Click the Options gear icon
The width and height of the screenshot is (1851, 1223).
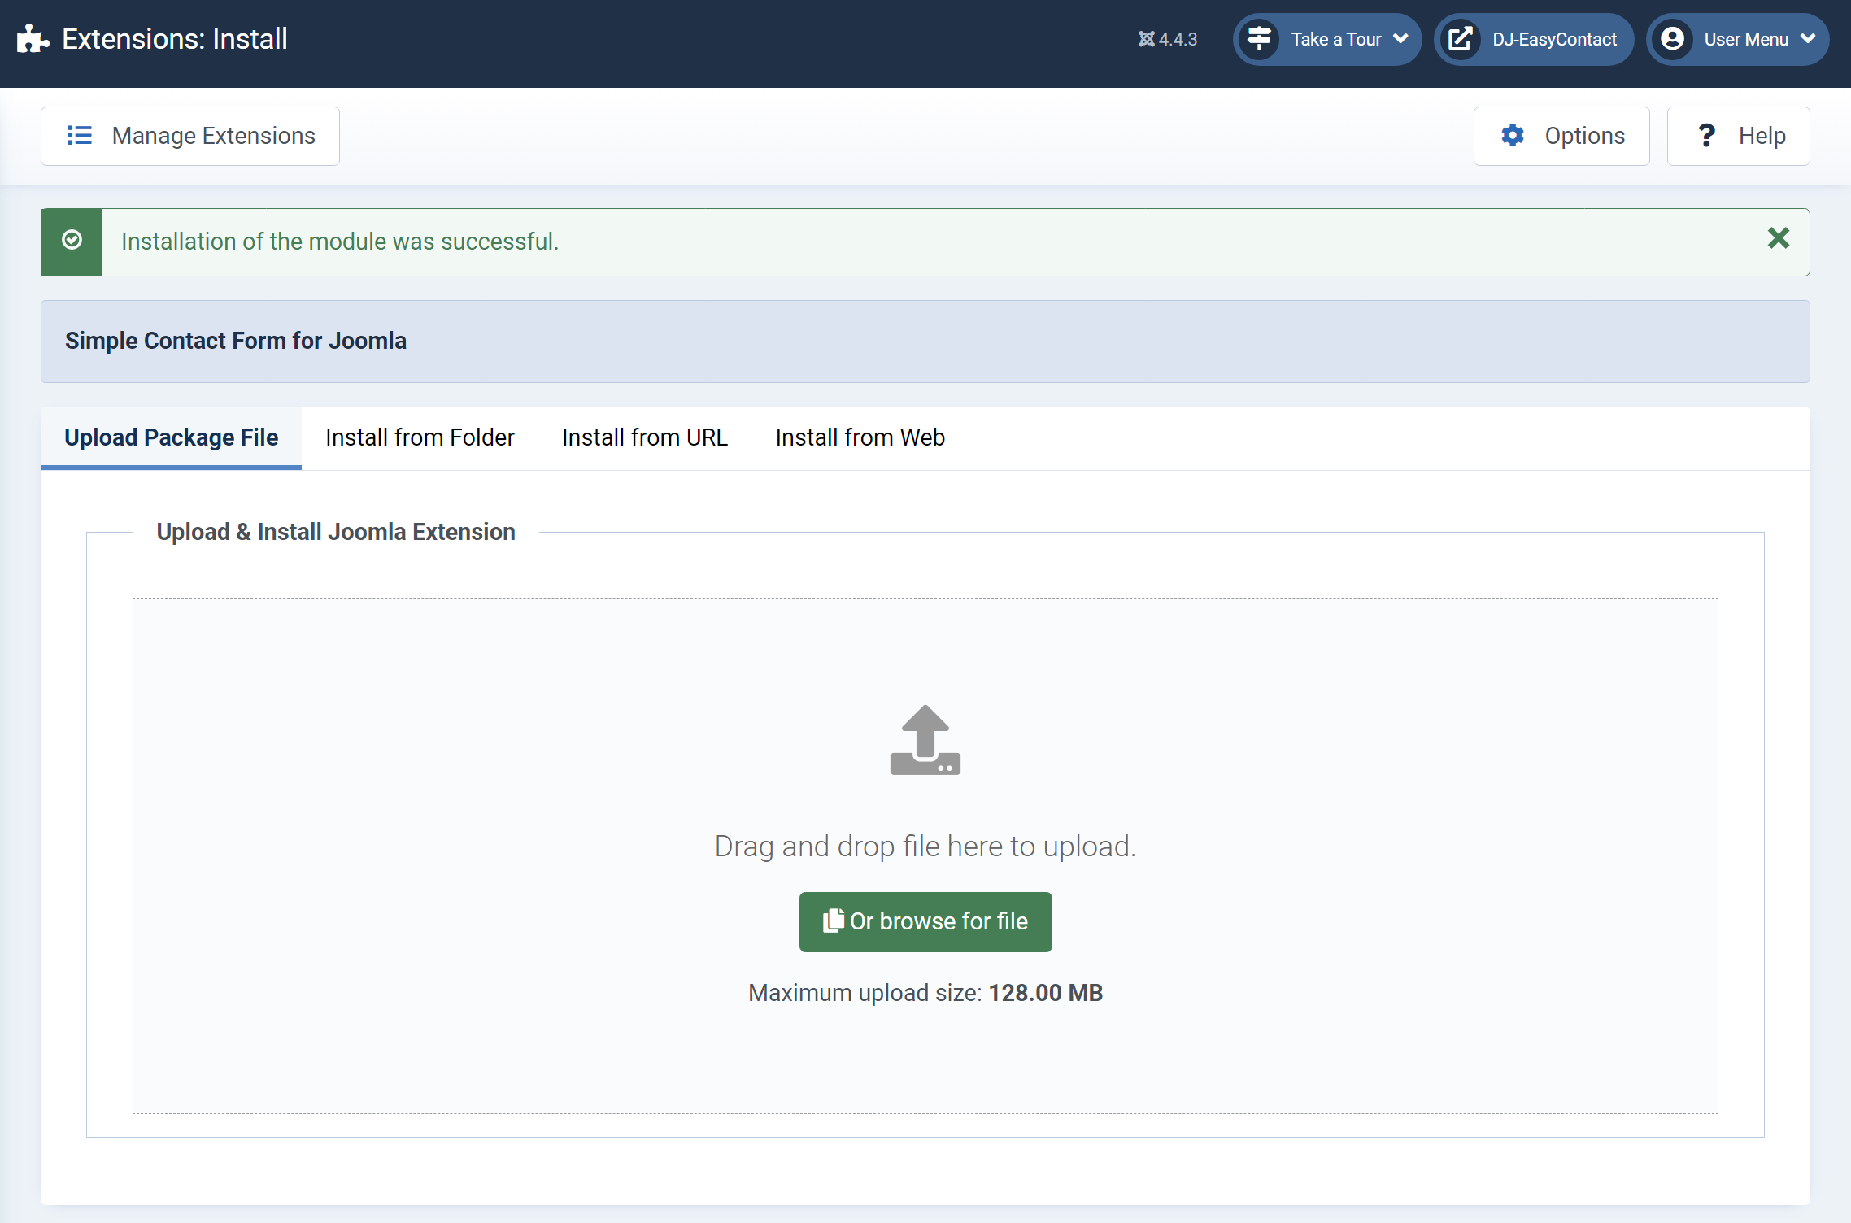click(1513, 135)
